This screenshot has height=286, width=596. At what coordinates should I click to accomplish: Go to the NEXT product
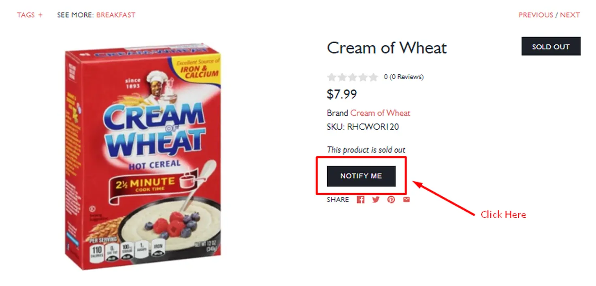570,15
